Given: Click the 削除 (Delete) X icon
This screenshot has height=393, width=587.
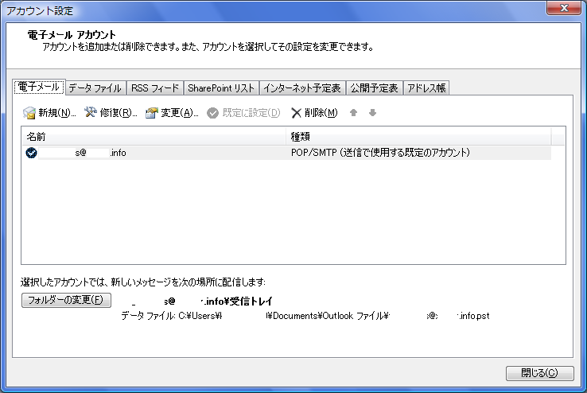Looking at the screenshot, I should point(296,113).
